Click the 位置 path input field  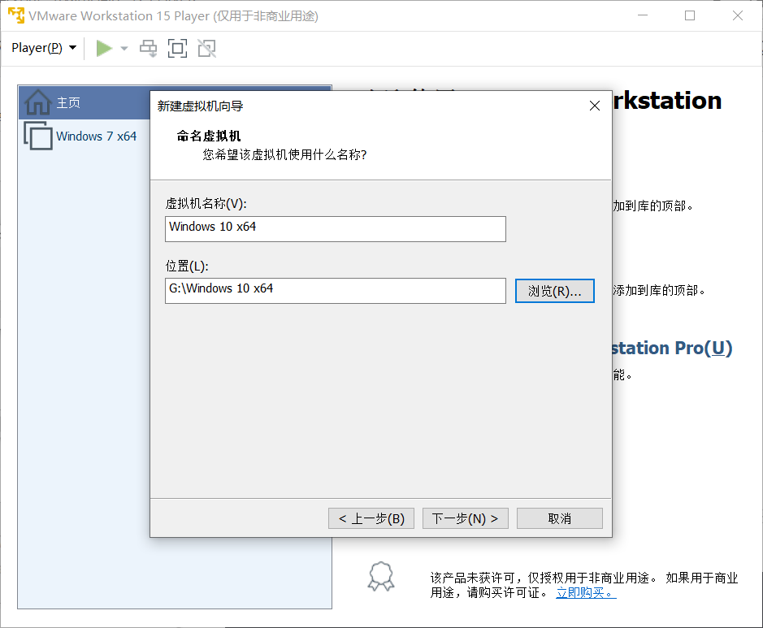pos(336,291)
